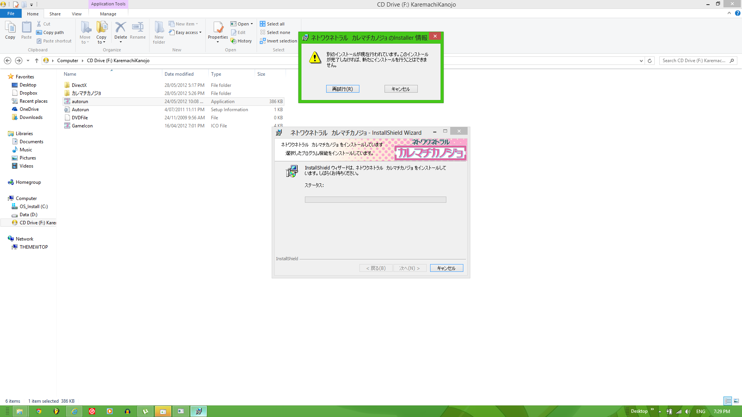Open Google Chrome from the taskbar
The width and height of the screenshot is (742, 417).
point(39,411)
